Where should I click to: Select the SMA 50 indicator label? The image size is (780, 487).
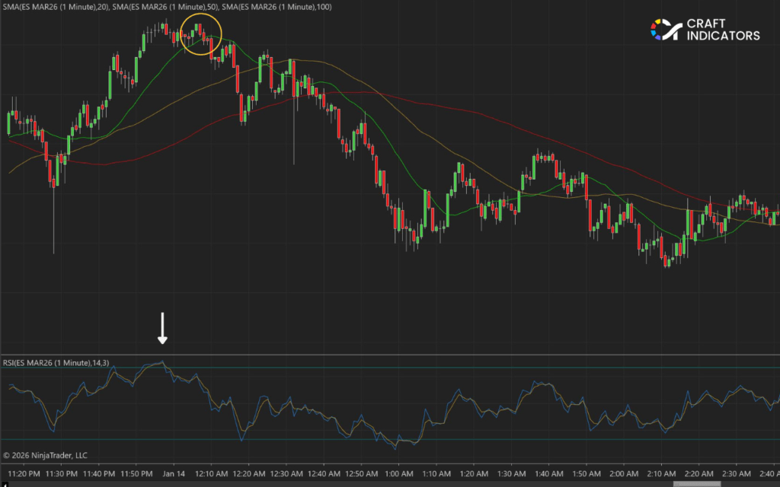[x=164, y=9]
